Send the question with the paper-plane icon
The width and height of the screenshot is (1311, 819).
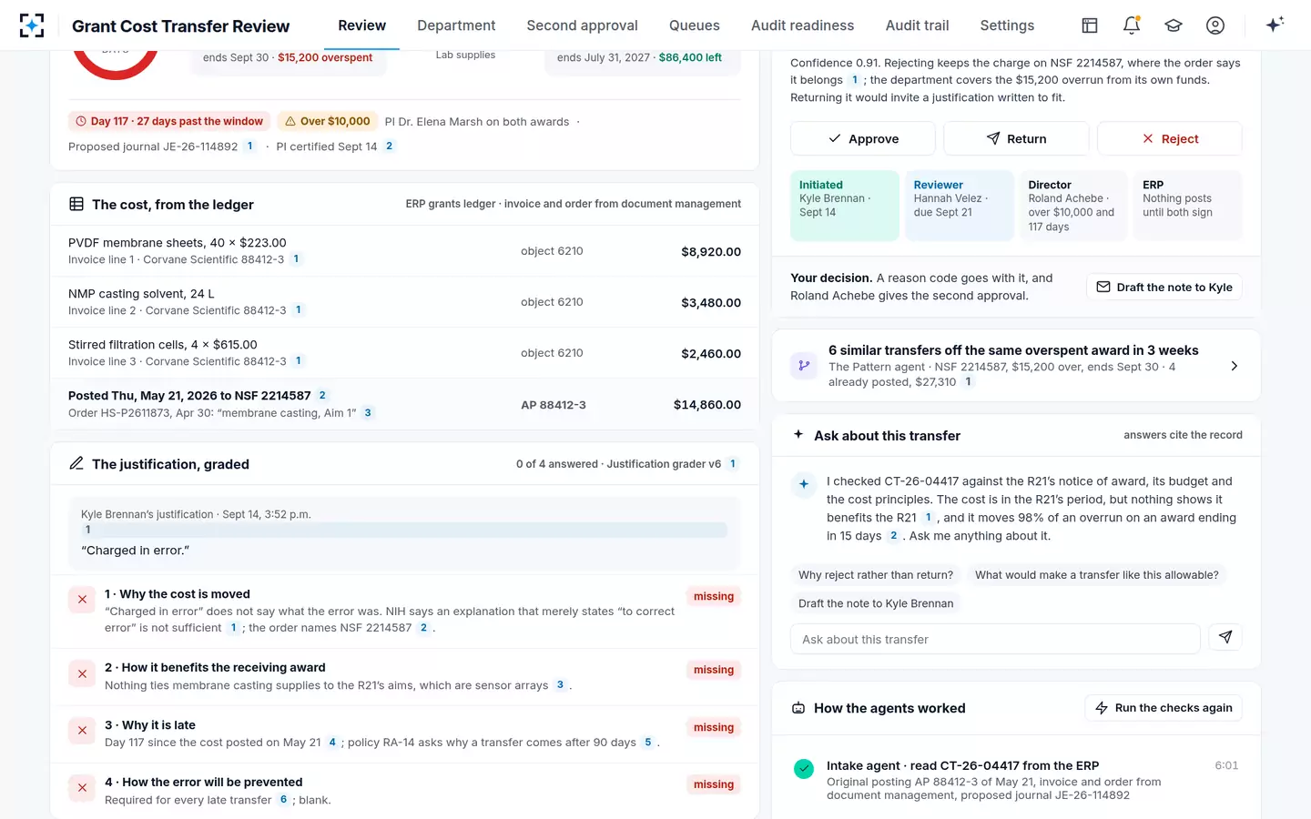click(1225, 638)
